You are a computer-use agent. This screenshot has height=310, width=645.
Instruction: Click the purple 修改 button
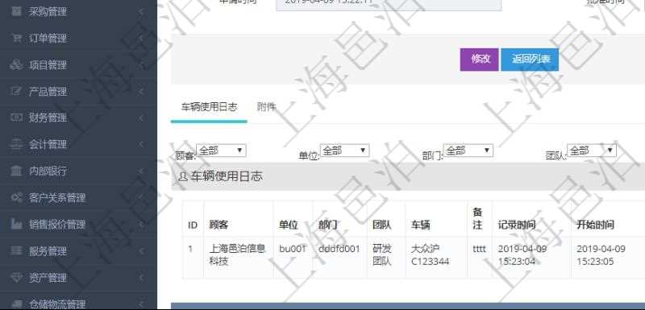(x=479, y=60)
